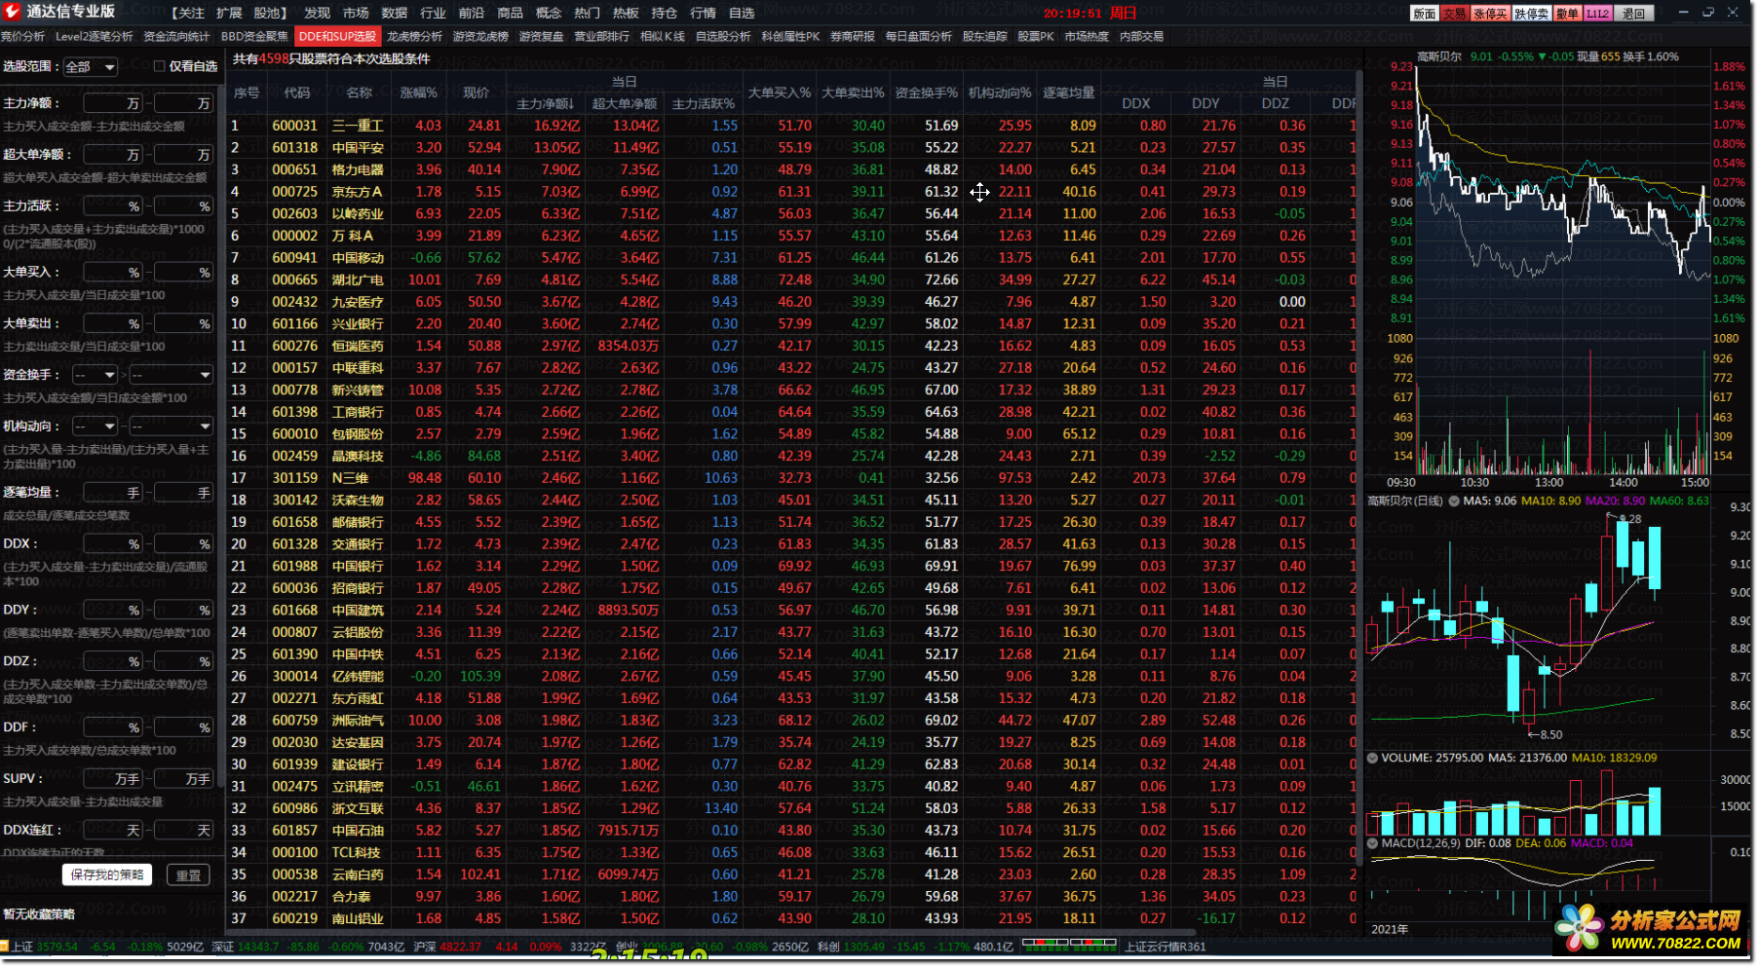The image size is (1759, 967).
Task: Select stock row 000651 格力电器
Action: pyautogui.click(x=791, y=169)
